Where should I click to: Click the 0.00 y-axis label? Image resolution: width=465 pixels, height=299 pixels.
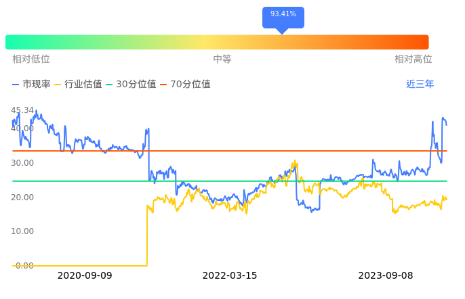coord(24,266)
